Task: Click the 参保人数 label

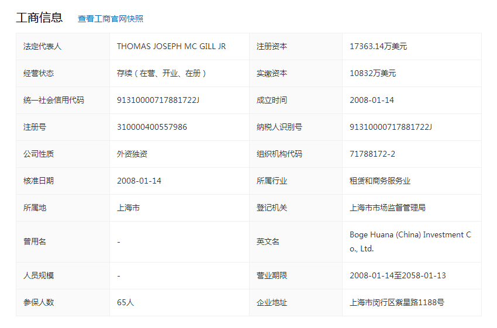Action: pos(39,303)
